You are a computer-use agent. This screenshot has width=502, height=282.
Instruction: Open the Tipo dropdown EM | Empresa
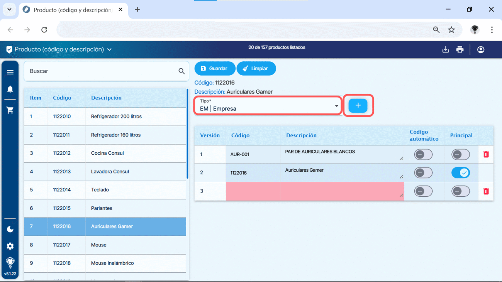[268, 106]
